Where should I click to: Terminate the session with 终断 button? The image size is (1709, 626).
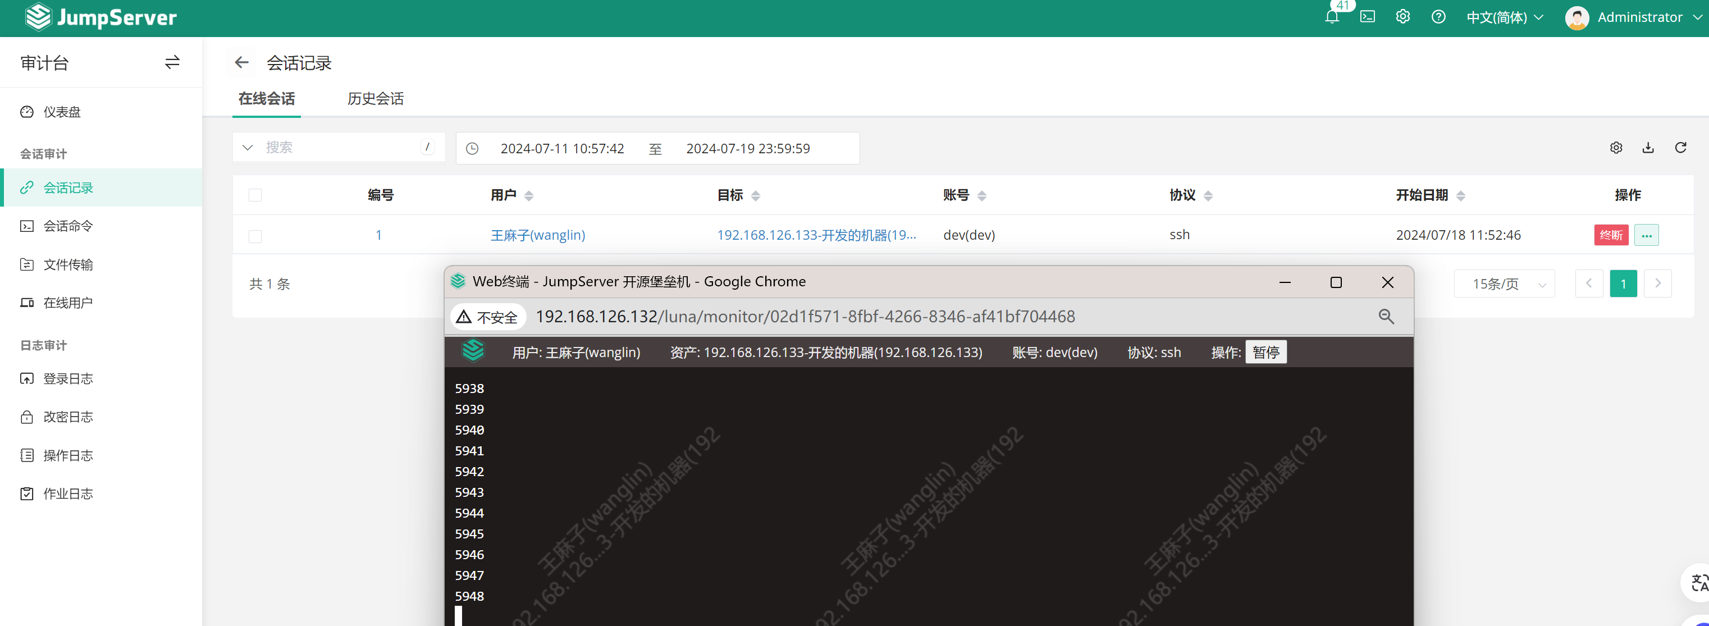[1611, 235]
